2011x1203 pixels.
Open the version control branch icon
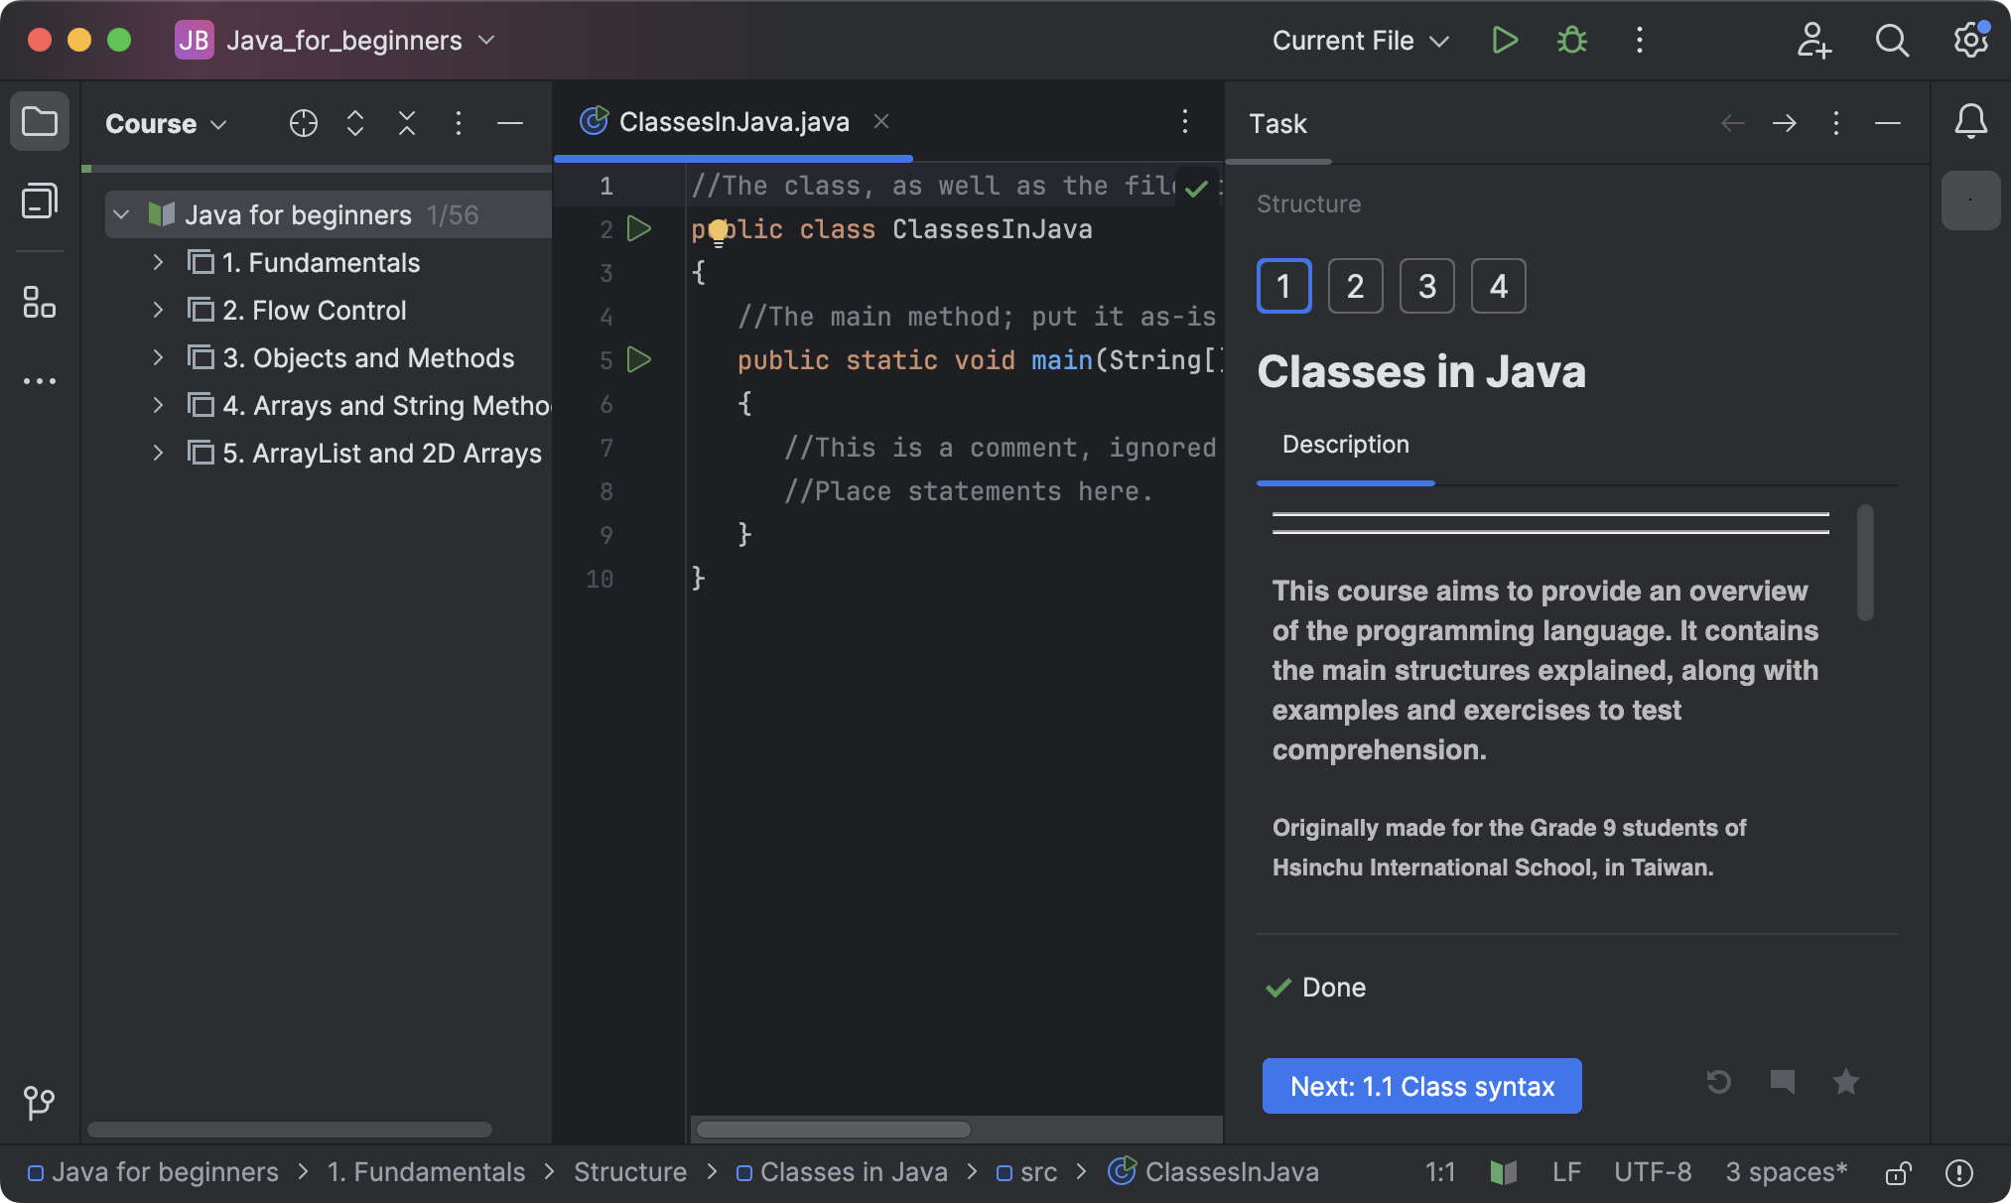click(39, 1102)
